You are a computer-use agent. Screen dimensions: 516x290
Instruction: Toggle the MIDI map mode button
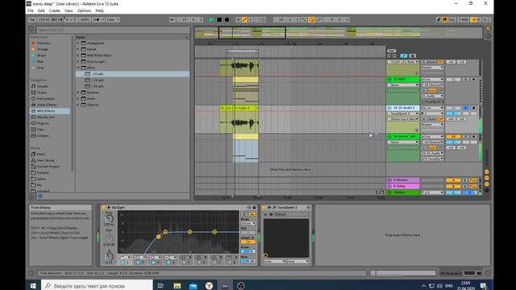point(464,19)
